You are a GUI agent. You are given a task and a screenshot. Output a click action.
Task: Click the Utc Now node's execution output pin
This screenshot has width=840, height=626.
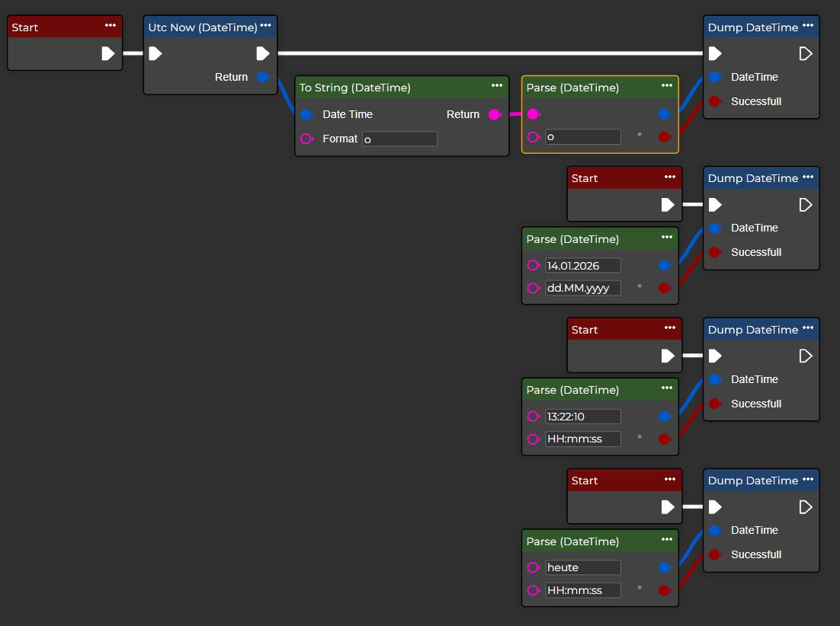coord(262,53)
